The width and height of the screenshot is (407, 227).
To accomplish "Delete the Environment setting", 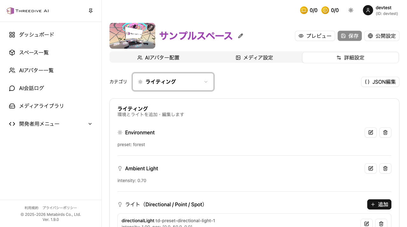I will 385,132.
